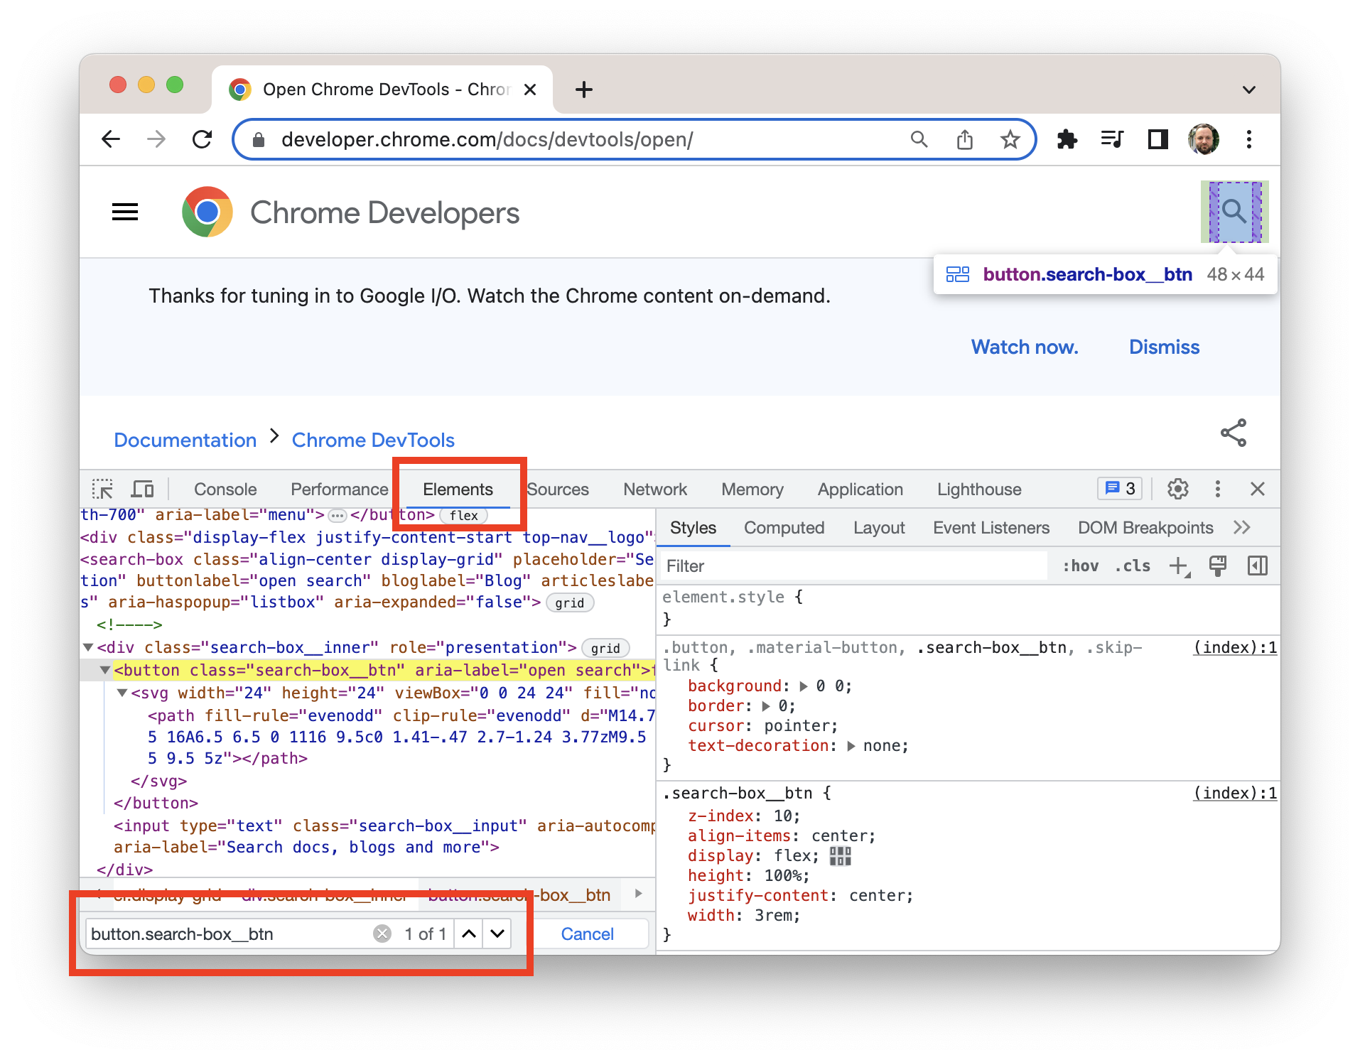
Task: Open DevTools customize three-dot menu
Action: pyautogui.click(x=1217, y=489)
